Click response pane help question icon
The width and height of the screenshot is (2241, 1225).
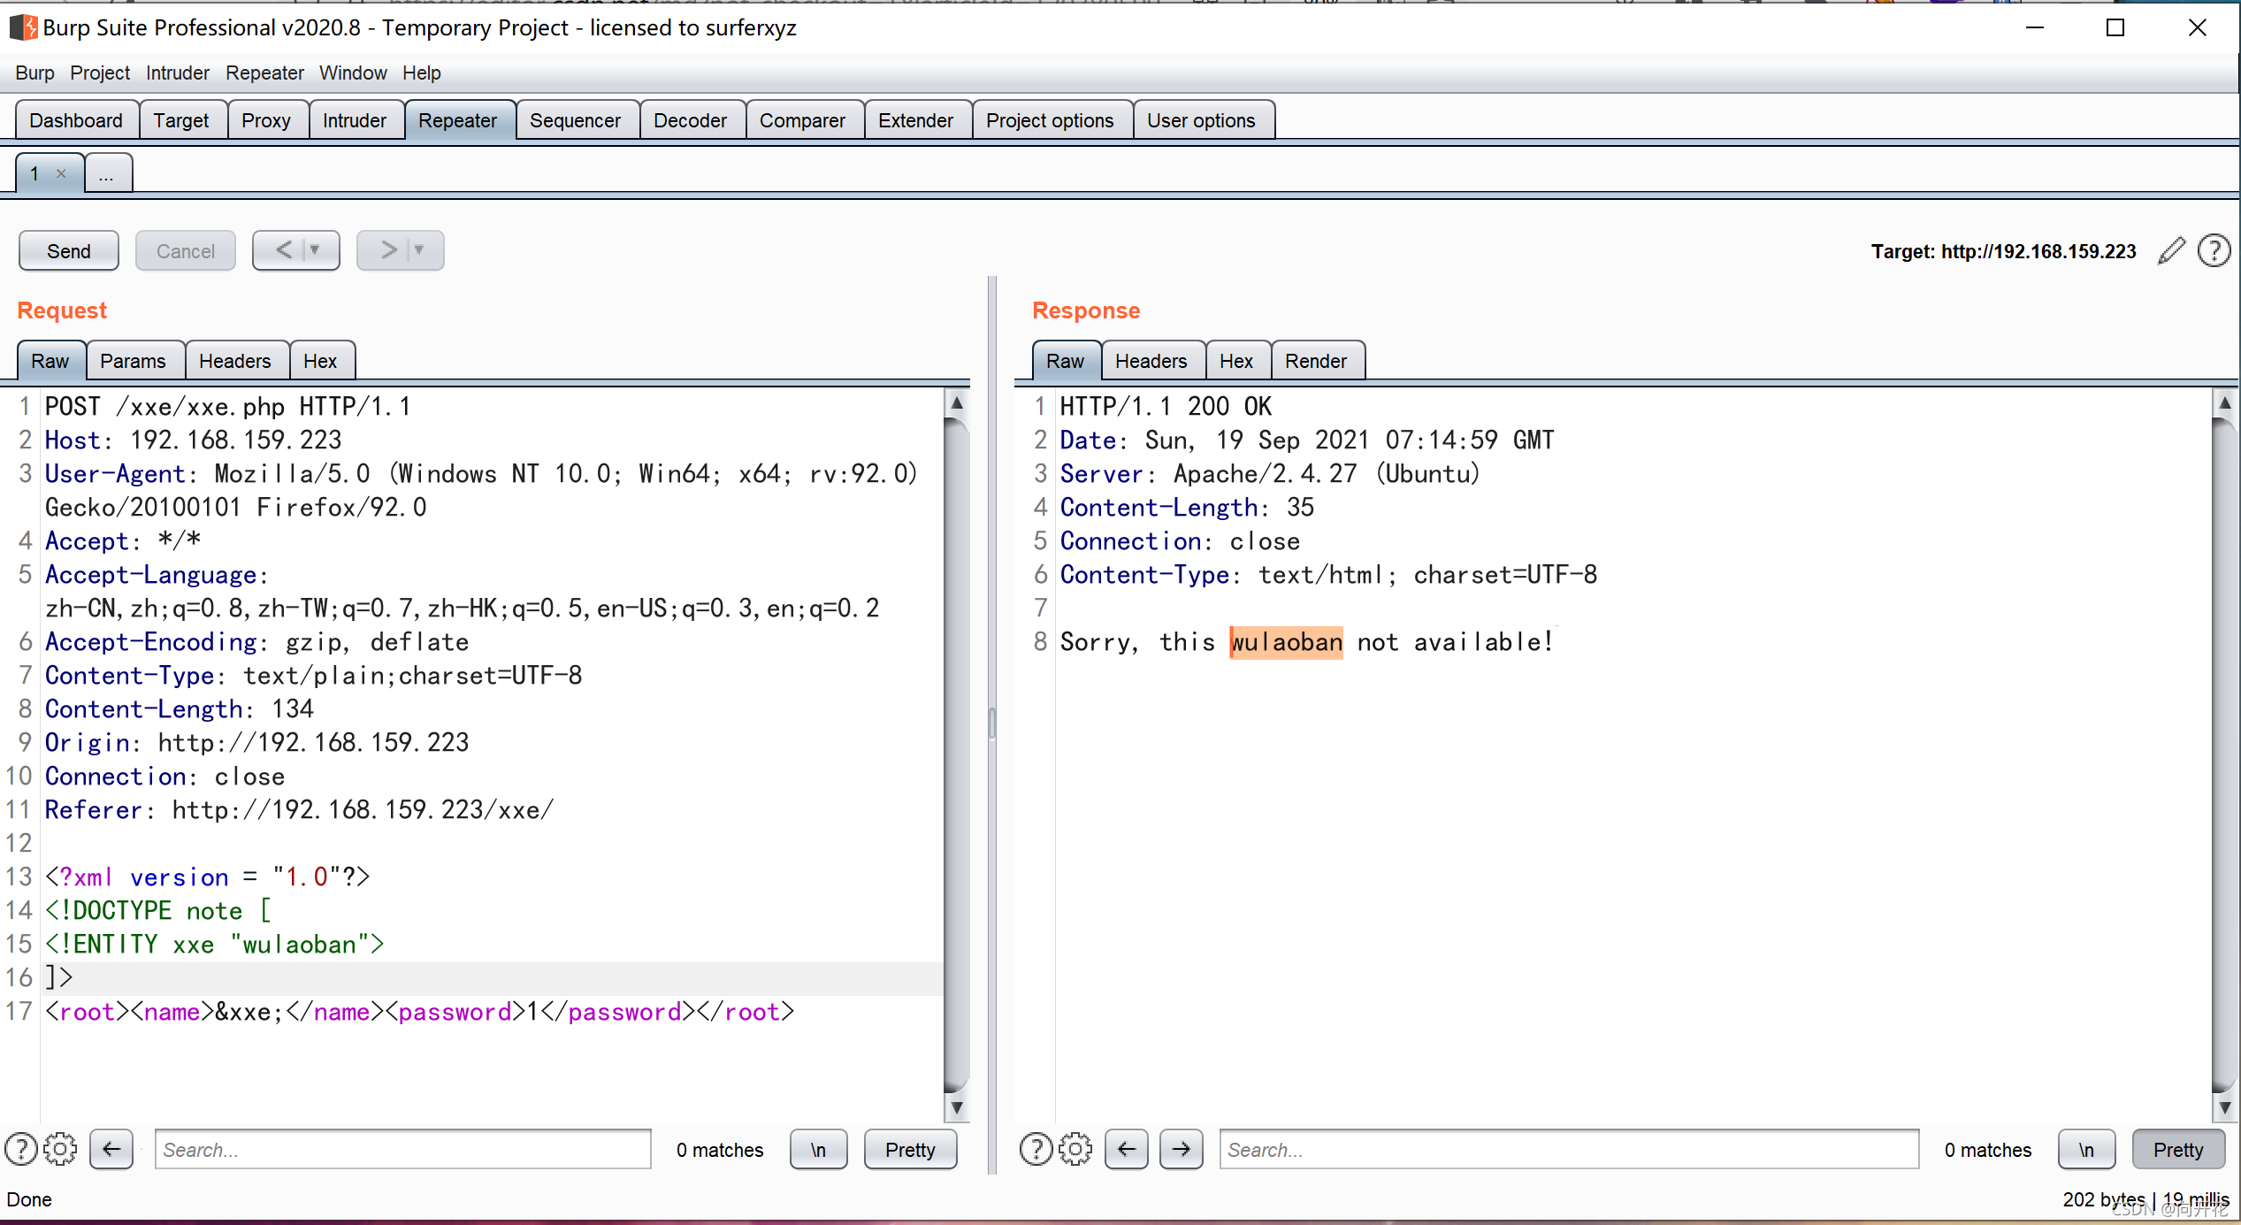(x=1036, y=1149)
